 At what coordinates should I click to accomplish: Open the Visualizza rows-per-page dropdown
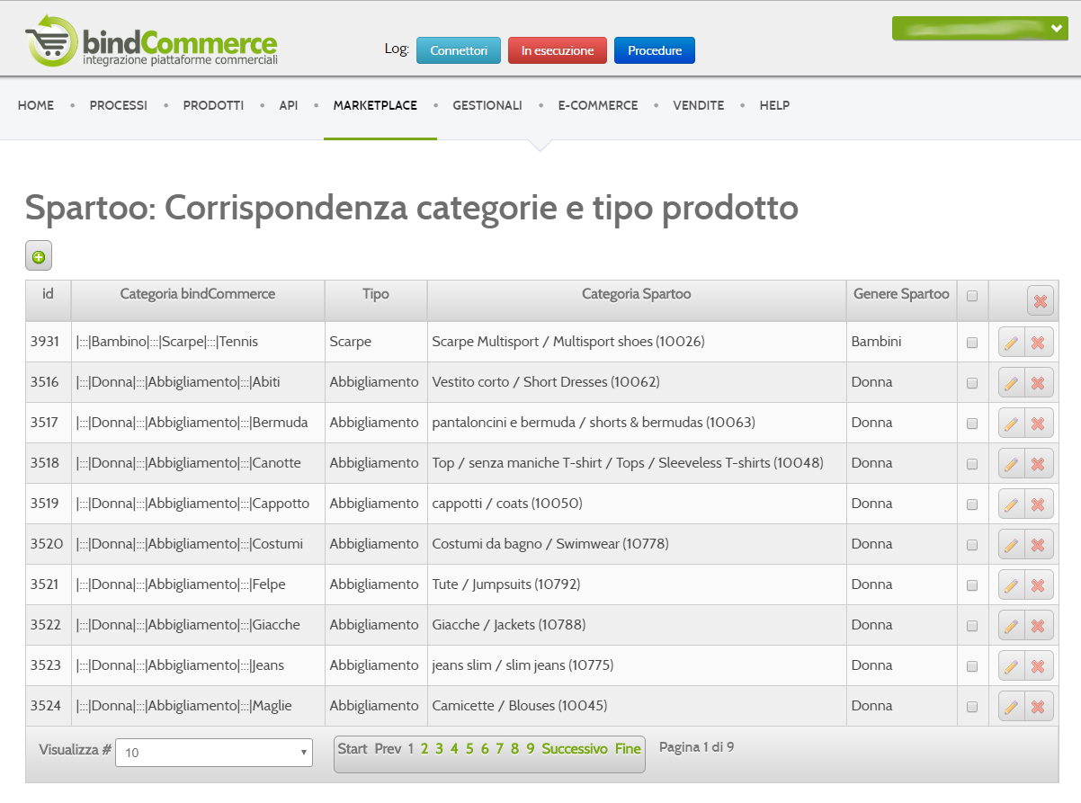pos(214,753)
